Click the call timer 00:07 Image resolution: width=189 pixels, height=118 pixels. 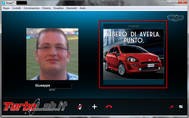pyautogui.click(x=52, y=90)
